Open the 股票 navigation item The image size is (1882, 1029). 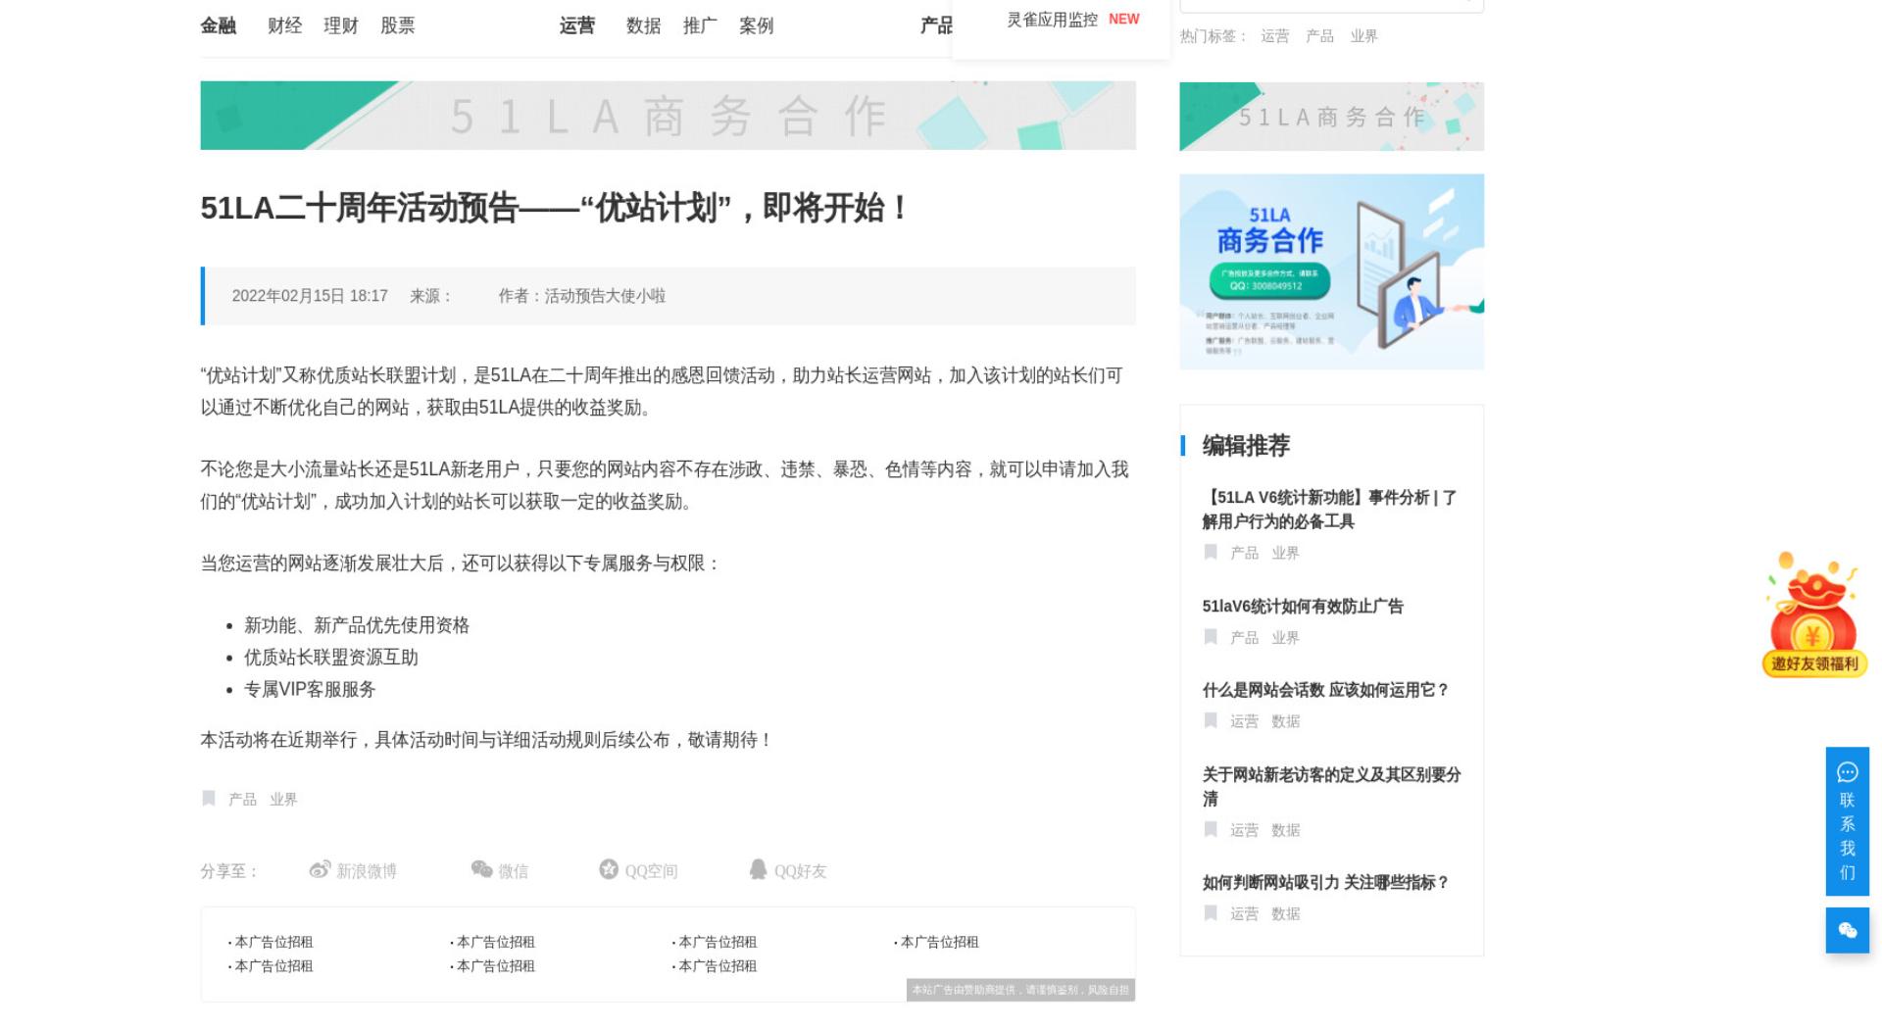pos(398,25)
